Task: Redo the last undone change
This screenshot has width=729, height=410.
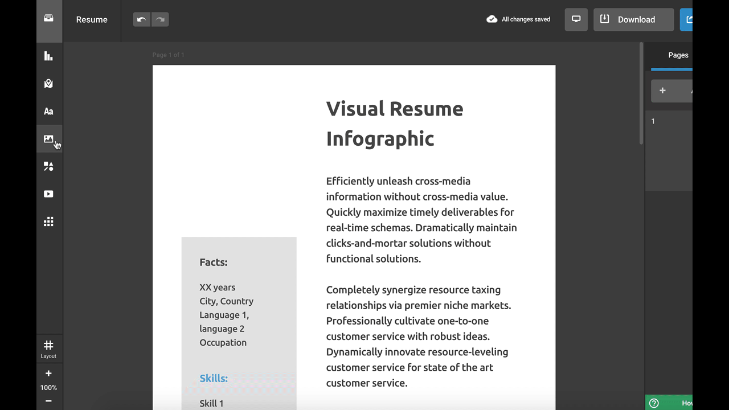Action: tap(160, 19)
